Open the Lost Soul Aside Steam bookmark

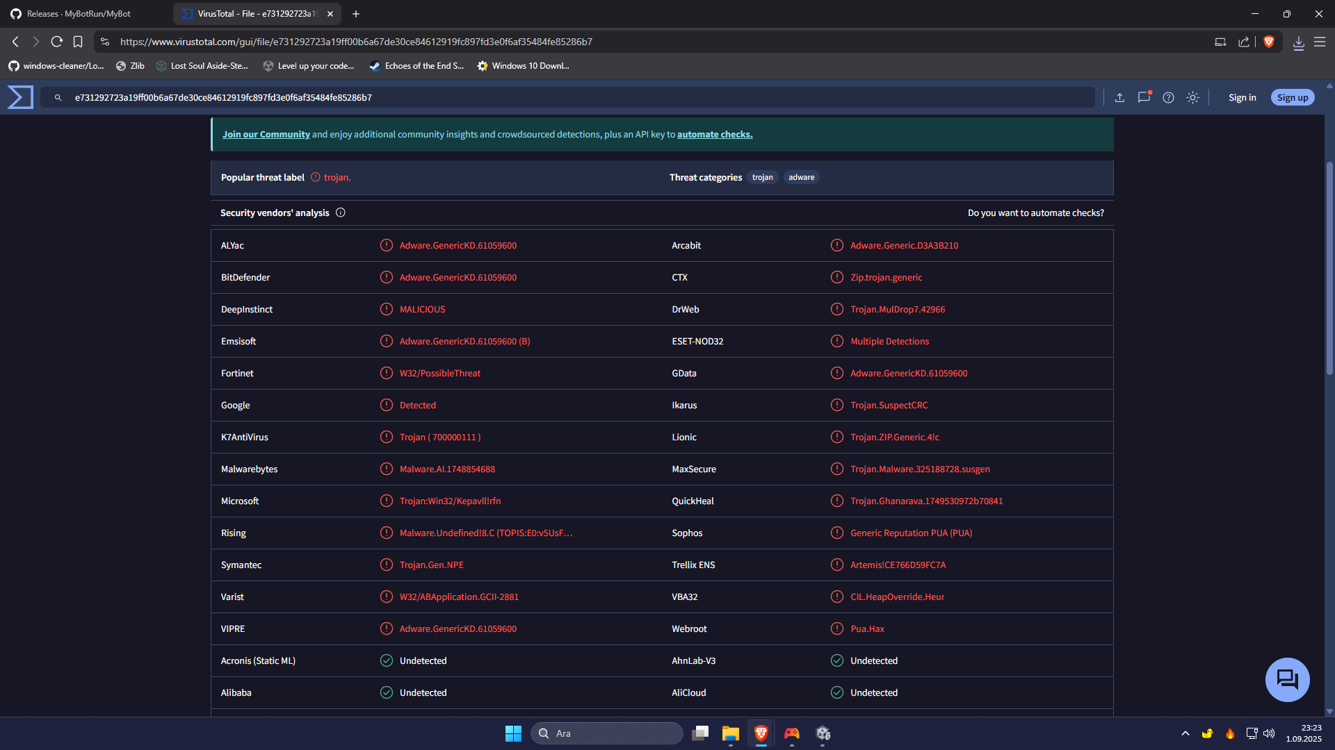[x=202, y=66]
